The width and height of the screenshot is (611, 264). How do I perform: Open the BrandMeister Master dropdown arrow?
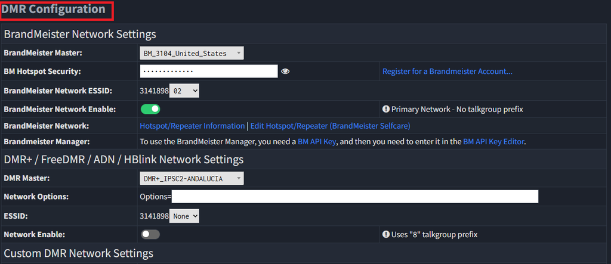[238, 54]
